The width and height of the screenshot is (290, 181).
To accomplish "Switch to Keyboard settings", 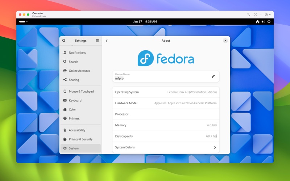I will point(80,100).
